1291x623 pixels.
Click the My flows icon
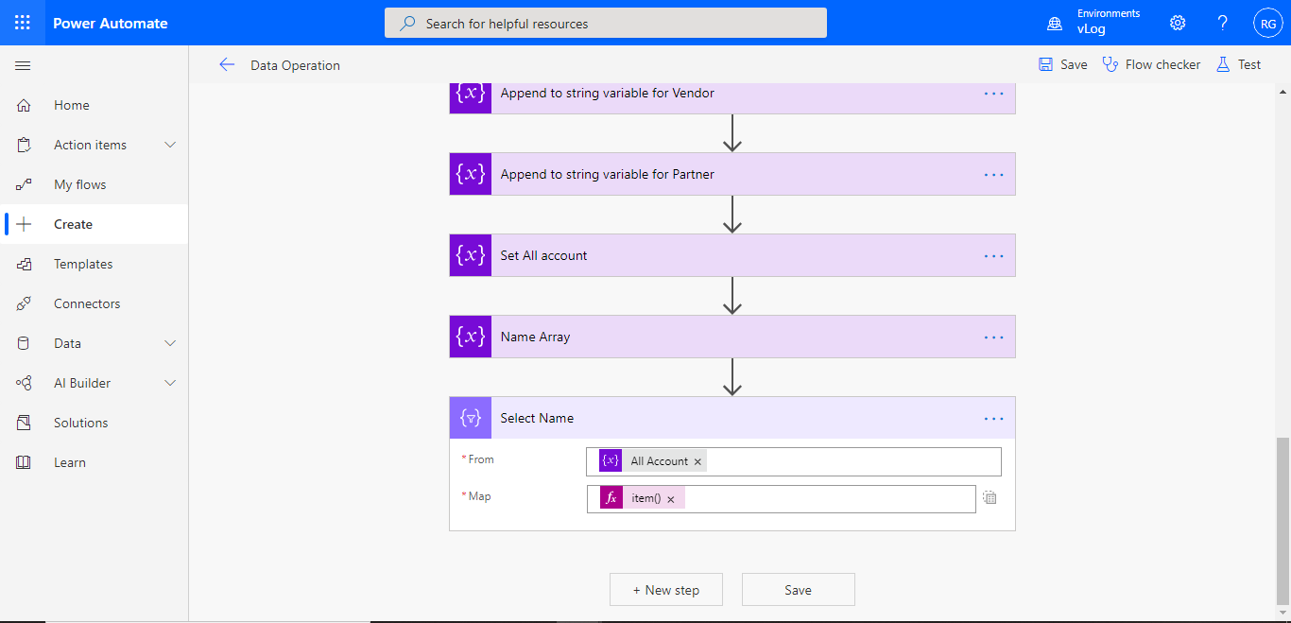[x=24, y=184]
